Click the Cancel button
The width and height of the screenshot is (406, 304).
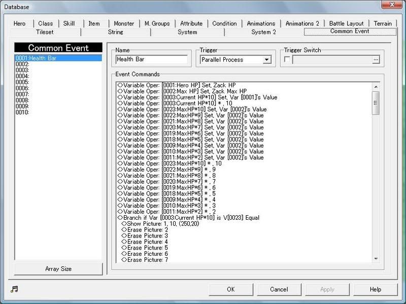click(x=279, y=289)
